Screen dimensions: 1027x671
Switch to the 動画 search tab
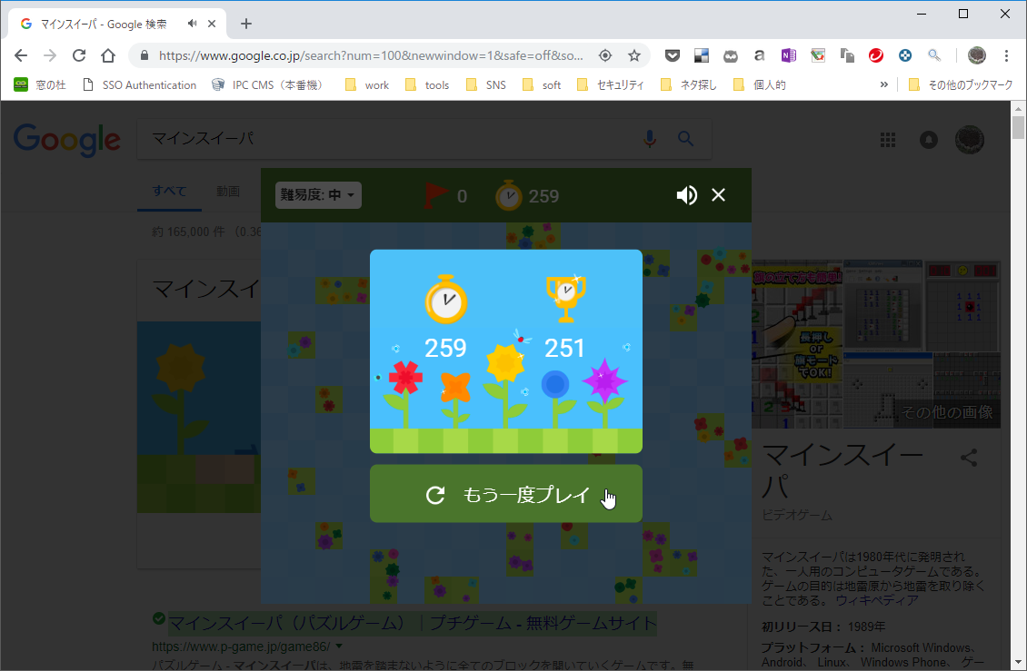[228, 191]
